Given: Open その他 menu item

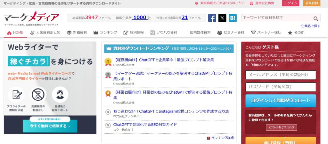Looking at the screenshot, I should click(296, 33).
